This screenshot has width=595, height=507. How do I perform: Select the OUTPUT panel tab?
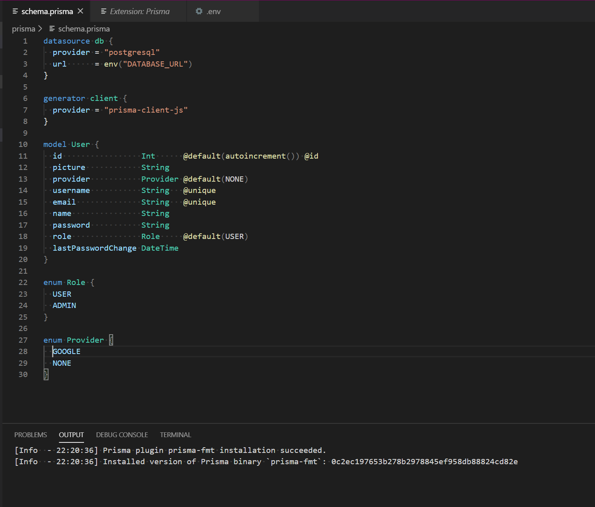point(71,435)
